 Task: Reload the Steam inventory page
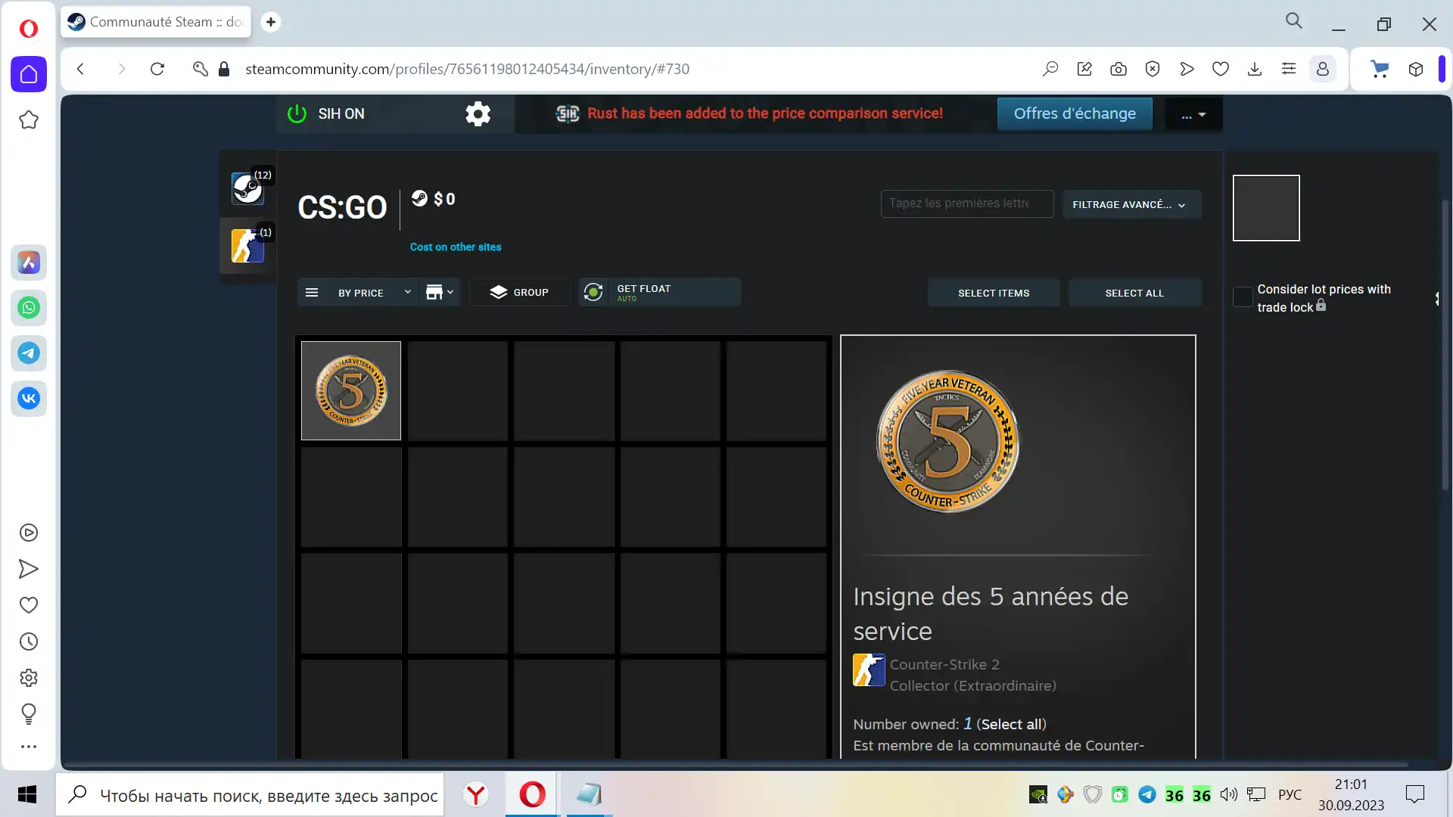tap(157, 69)
